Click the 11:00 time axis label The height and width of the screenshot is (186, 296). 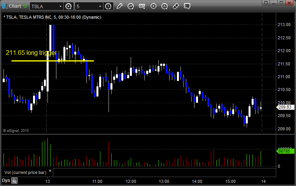(x=97, y=181)
